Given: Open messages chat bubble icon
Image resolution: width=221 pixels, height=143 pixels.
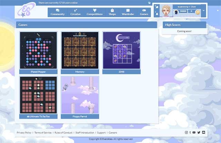Looking at the screenshot, I should tap(156, 7).
